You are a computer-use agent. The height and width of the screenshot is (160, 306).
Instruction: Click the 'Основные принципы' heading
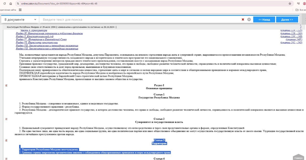coord(159,88)
